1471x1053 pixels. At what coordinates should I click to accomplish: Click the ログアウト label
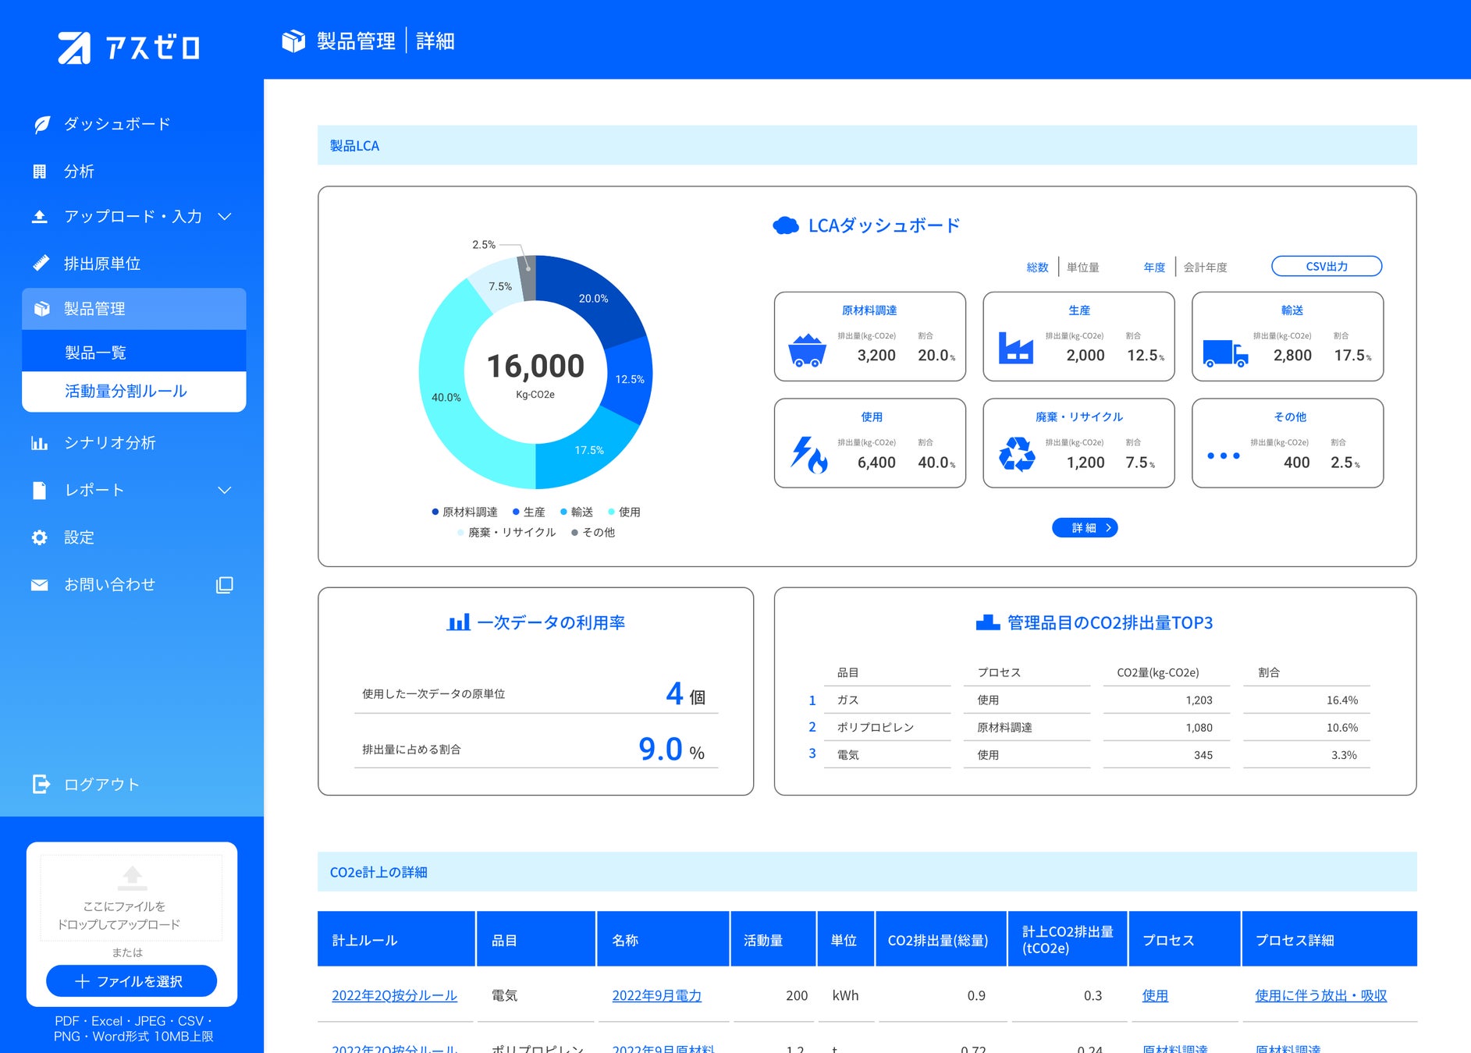click(101, 785)
